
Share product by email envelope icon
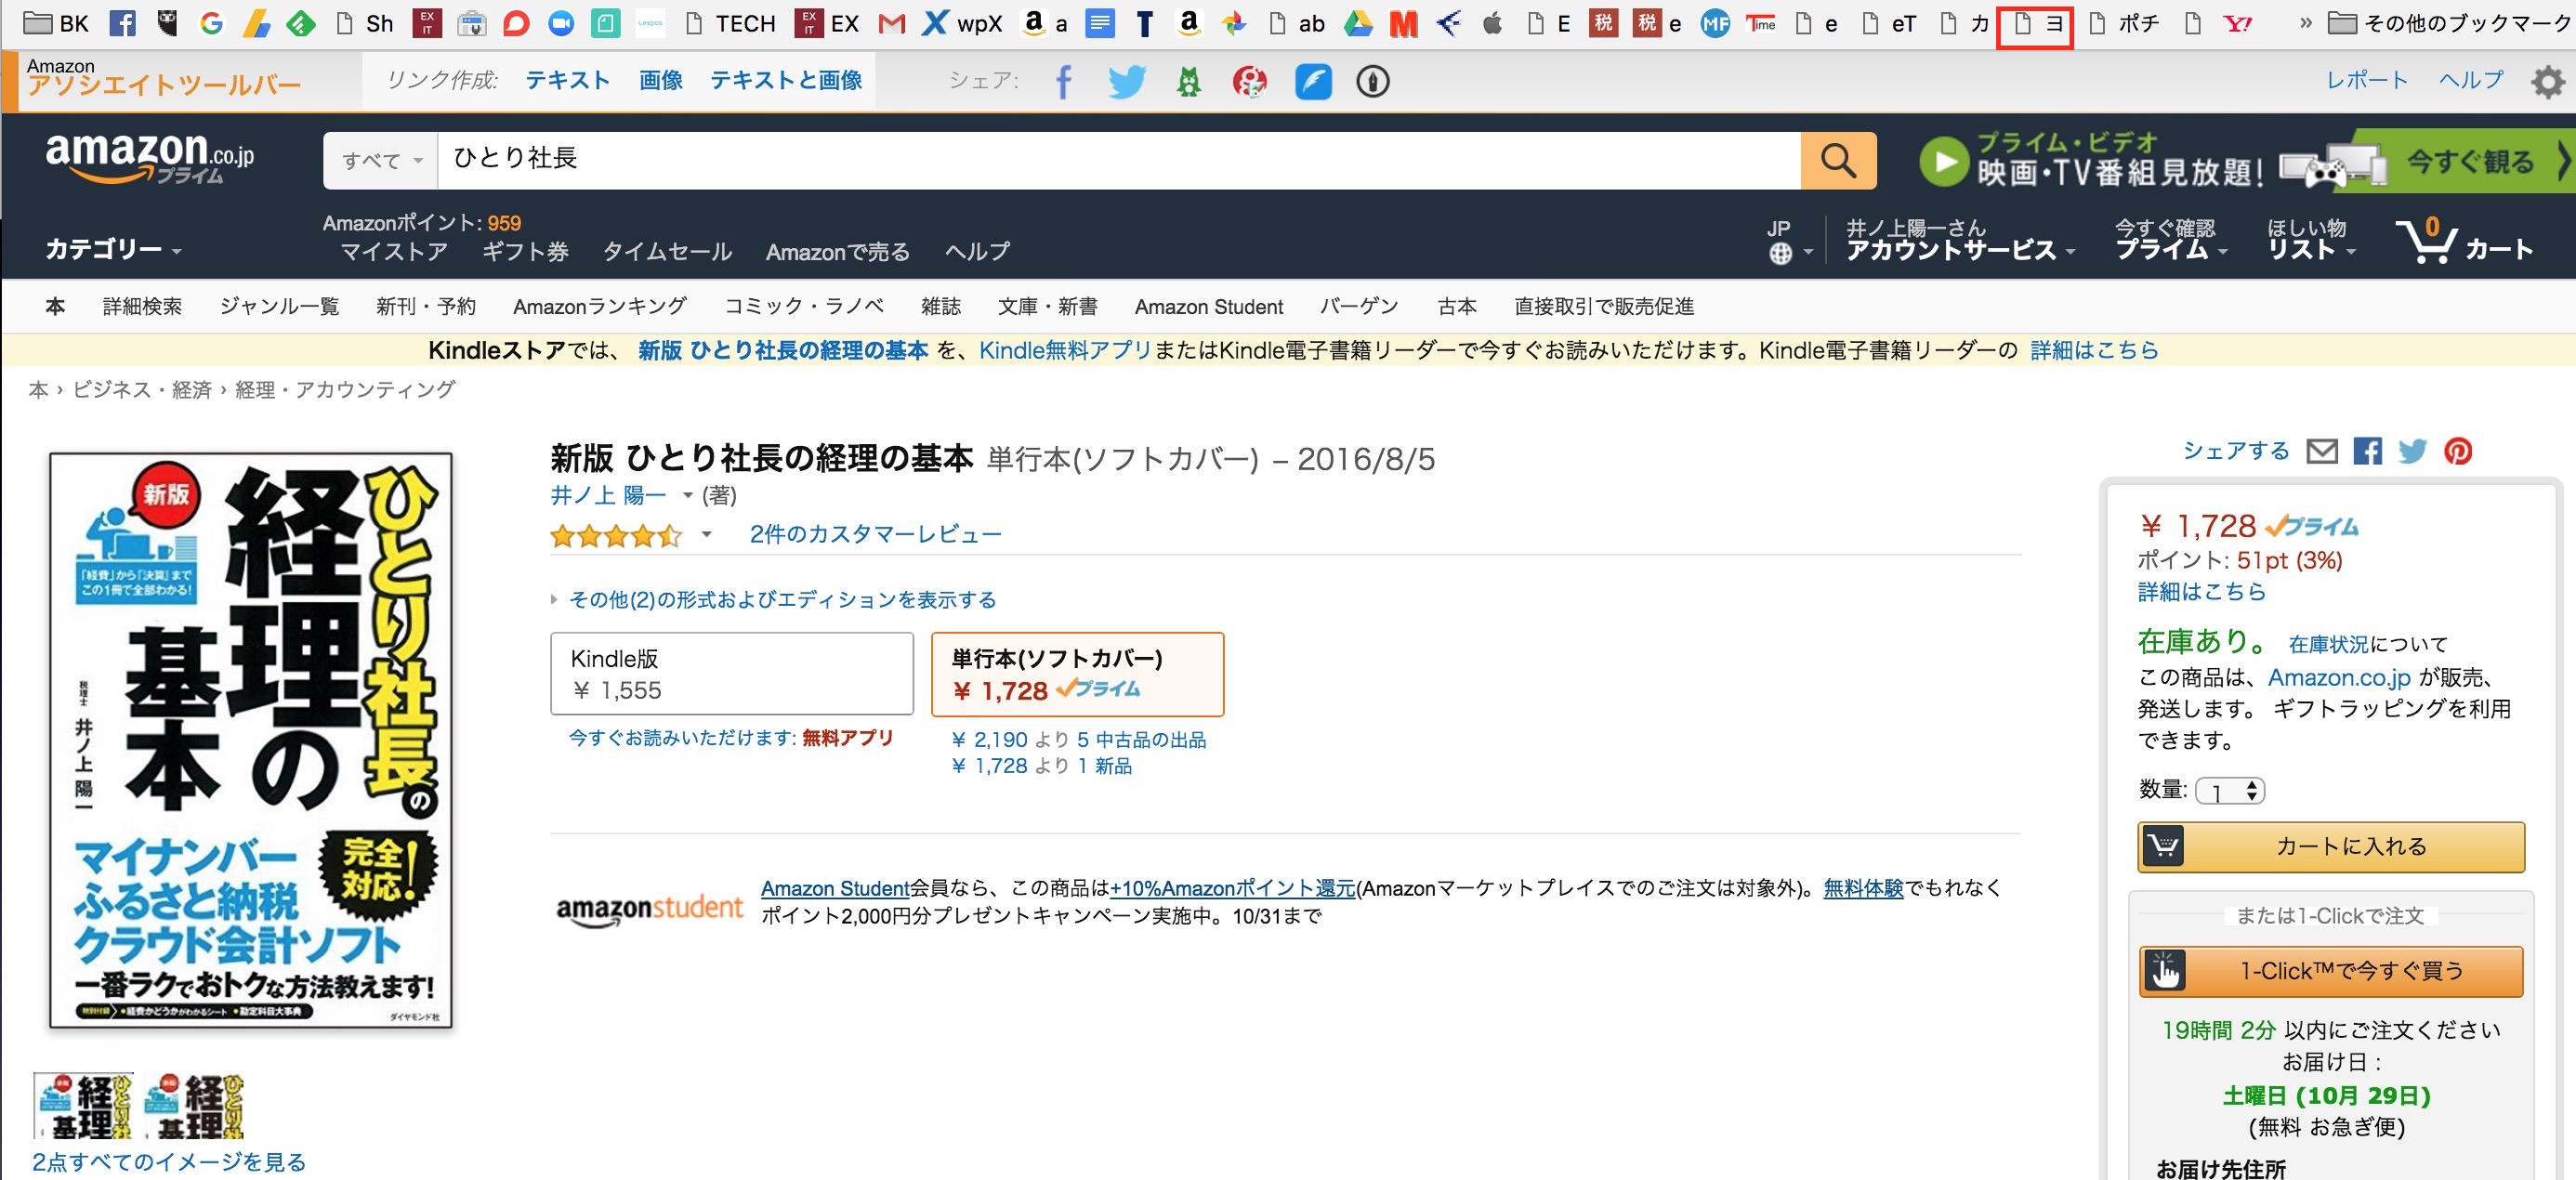pyautogui.click(x=2321, y=451)
